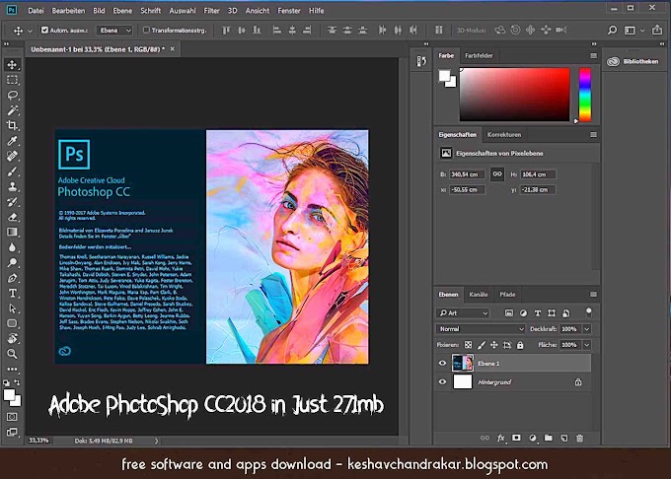671x479 pixels.
Task: Toggle width-height link in Eigenschaften
Action: [496, 173]
